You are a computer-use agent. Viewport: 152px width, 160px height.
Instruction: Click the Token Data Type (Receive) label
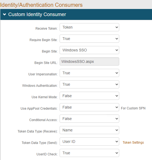point(38,131)
